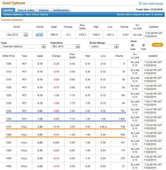Image resolution: width=166 pixels, height=170 pixels.
Task: Switch to the Volume tab
Action: tap(43, 10)
